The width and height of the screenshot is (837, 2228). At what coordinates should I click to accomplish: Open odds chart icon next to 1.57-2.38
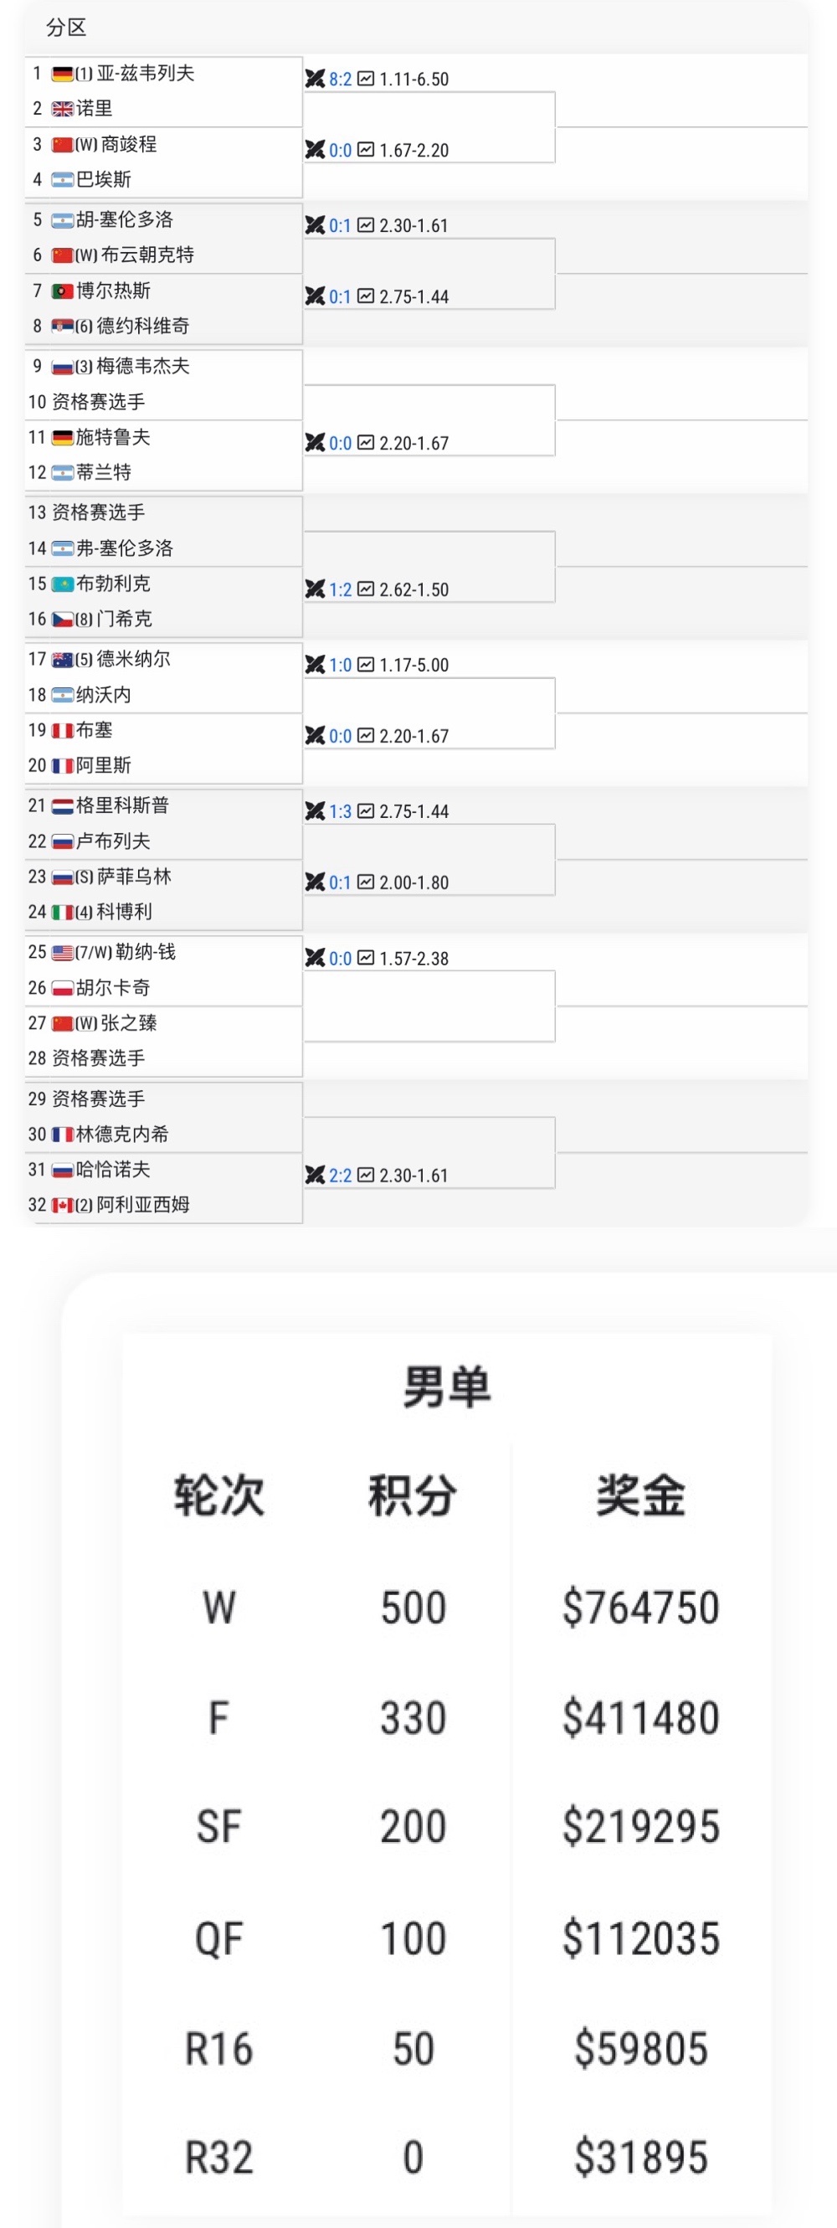[x=366, y=958]
